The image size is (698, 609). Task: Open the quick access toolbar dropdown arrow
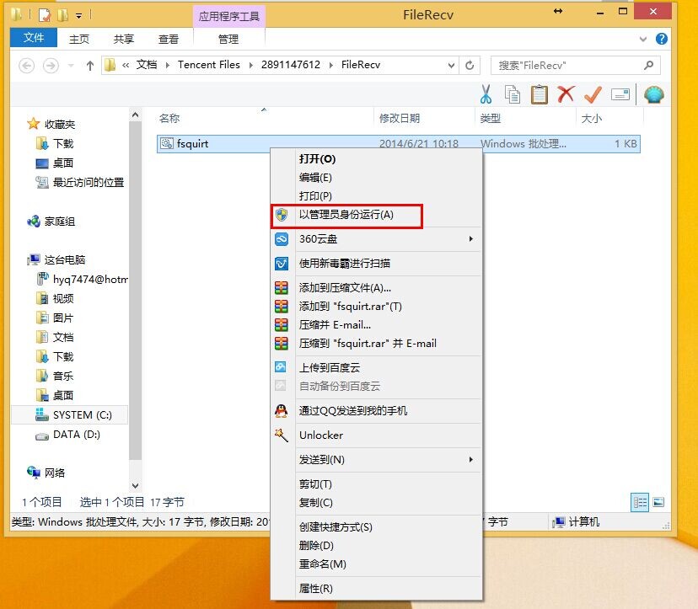point(78,16)
